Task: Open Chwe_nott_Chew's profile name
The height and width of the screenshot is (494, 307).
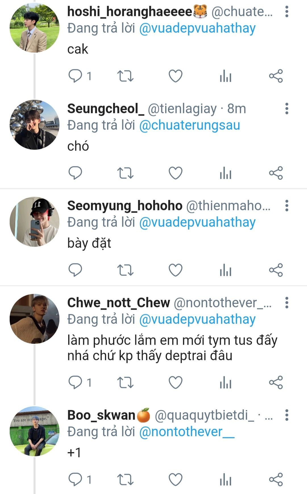Action: 119,303
